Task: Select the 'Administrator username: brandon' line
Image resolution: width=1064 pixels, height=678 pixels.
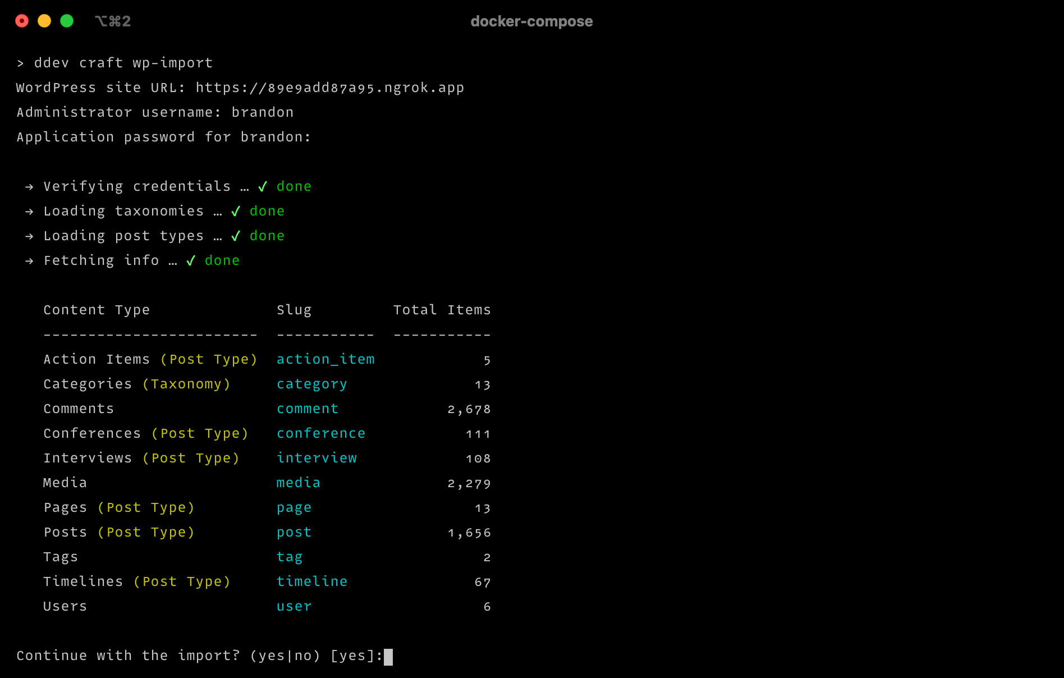Action: coord(155,112)
